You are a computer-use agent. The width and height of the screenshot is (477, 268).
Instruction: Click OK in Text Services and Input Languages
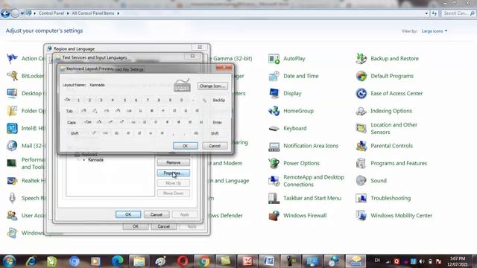(x=128, y=214)
